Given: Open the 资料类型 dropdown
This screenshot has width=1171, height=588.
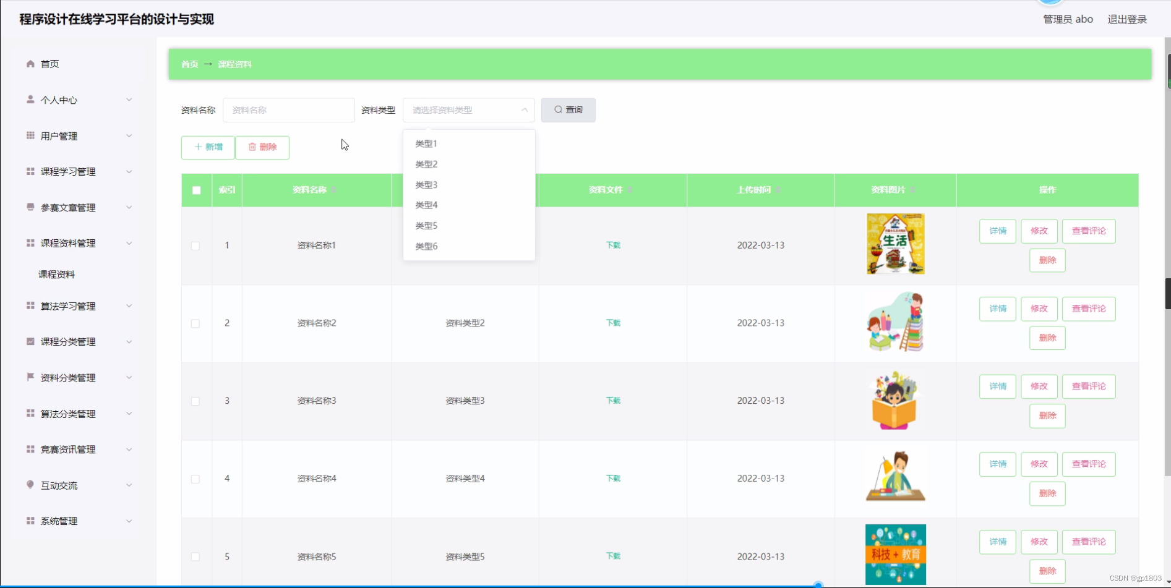Looking at the screenshot, I should [x=468, y=110].
